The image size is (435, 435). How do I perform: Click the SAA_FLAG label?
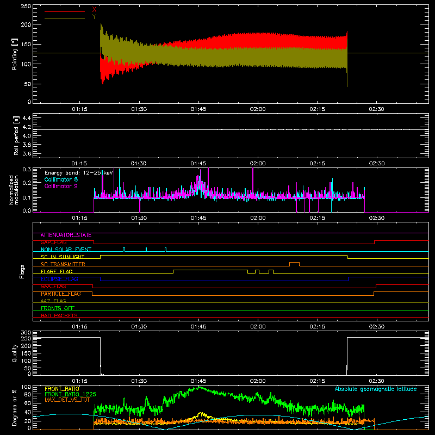(53, 287)
